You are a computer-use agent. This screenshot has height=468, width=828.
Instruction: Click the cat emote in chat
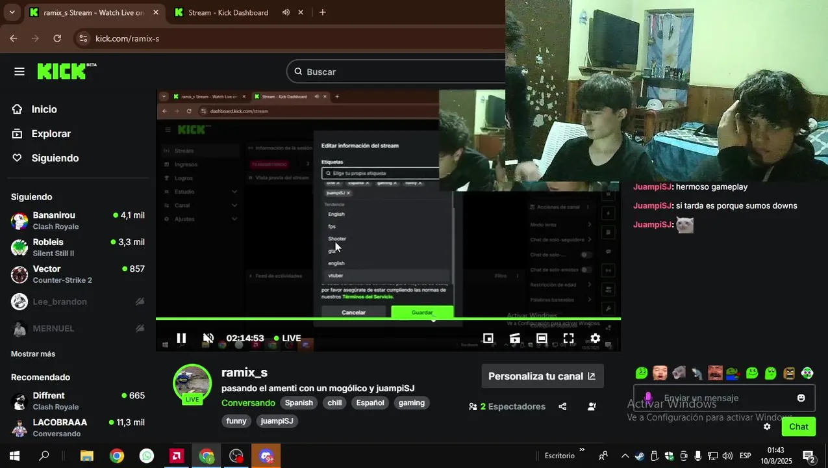tap(685, 225)
